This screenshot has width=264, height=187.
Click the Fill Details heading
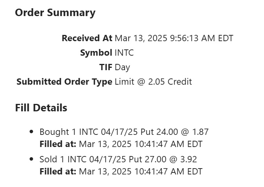[41, 108]
